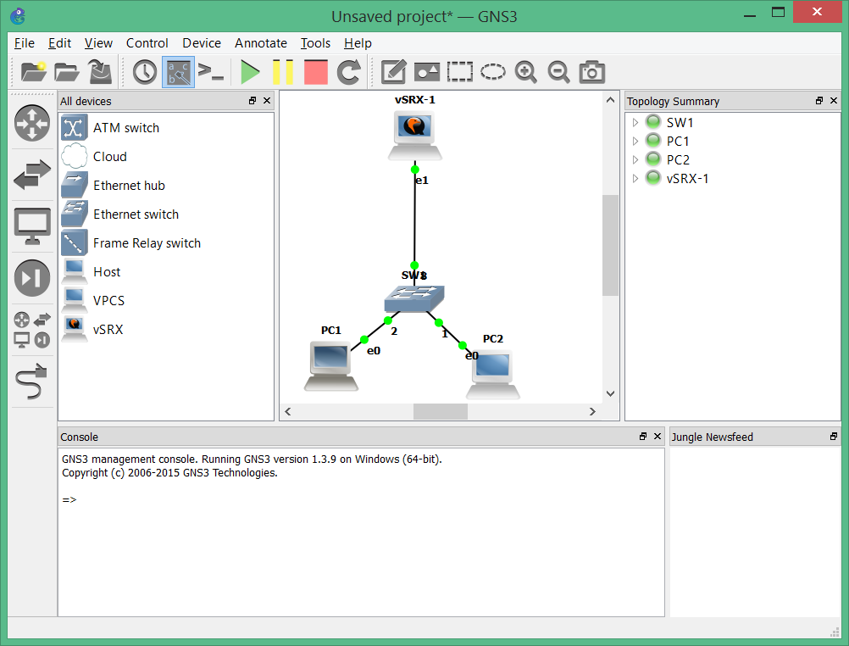Click canvas horizontal scrollbar thumb
This screenshot has height=646, width=849.
[x=441, y=411]
